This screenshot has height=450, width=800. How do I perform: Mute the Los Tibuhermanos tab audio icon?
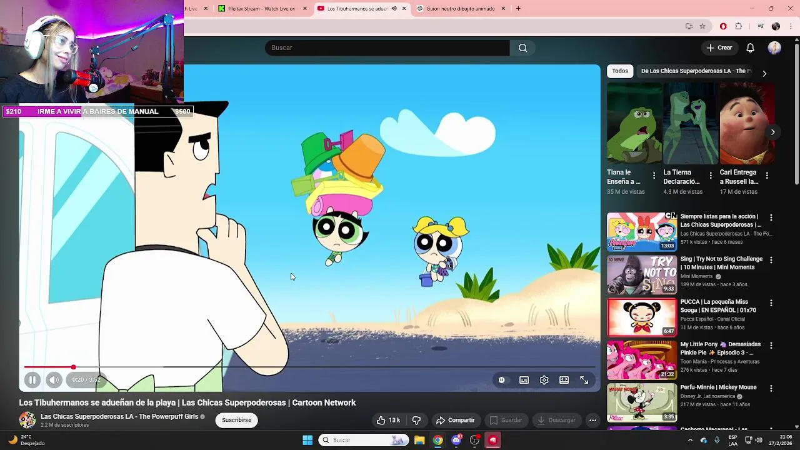[x=394, y=9]
